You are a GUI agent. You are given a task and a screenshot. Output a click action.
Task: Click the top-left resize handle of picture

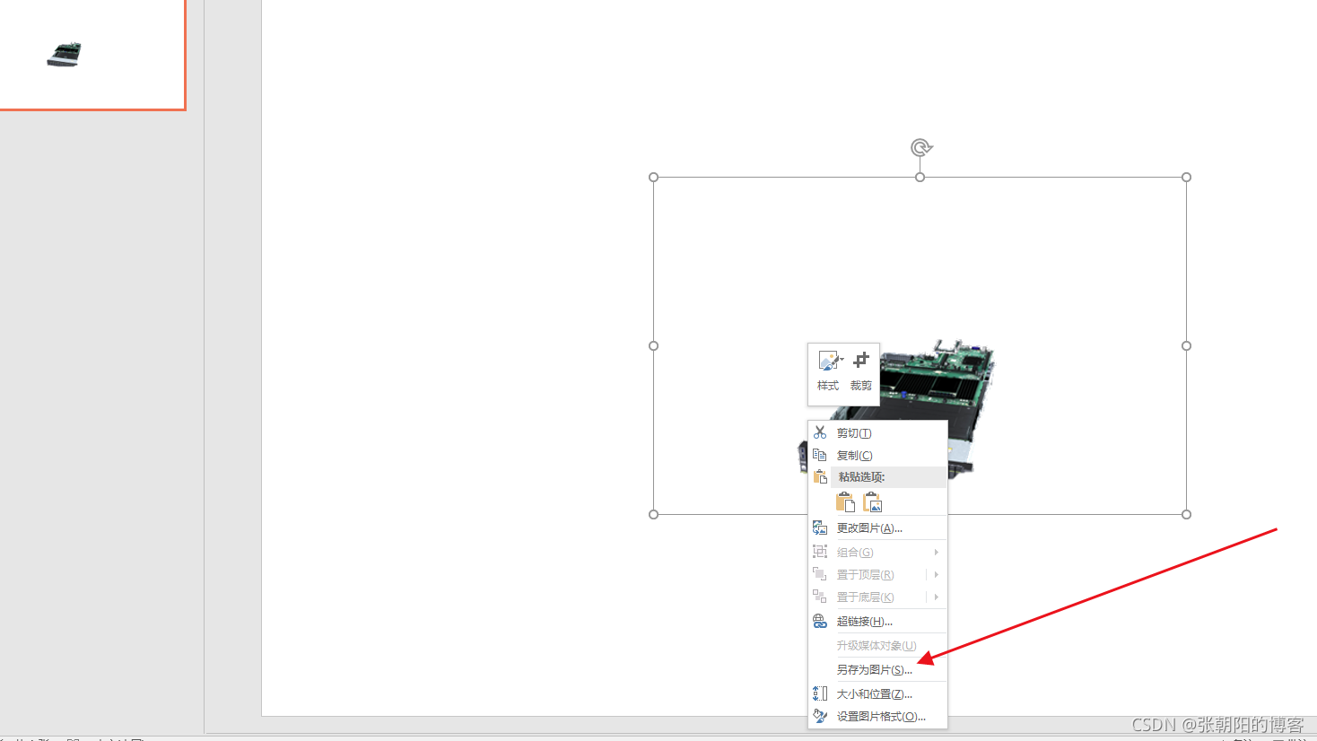[x=654, y=178]
